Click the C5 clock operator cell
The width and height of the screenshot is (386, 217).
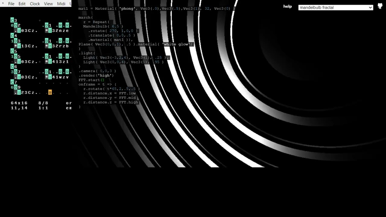[x=14, y=51]
